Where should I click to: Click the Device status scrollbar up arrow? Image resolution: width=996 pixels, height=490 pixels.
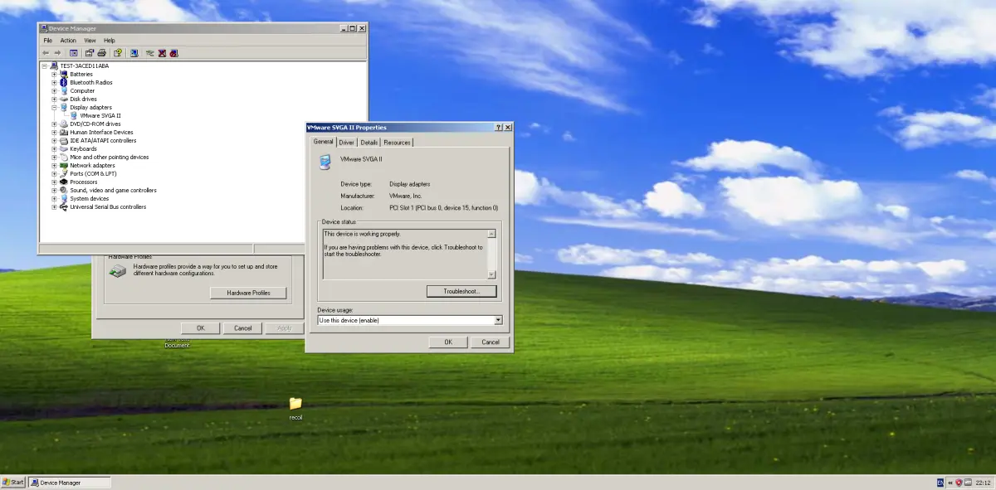coord(491,234)
